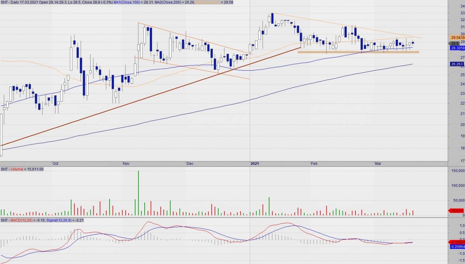Viewport: 465px width, 264px height.
Task: Click the Dec marker on time axis
Action: pyautogui.click(x=190, y=164)
